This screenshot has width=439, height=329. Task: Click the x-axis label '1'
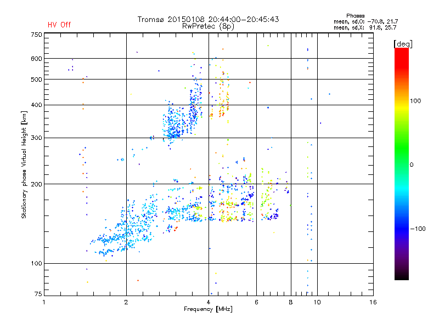(44, 302)
